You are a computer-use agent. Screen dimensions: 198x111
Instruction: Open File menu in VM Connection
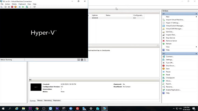pos(2,4)
